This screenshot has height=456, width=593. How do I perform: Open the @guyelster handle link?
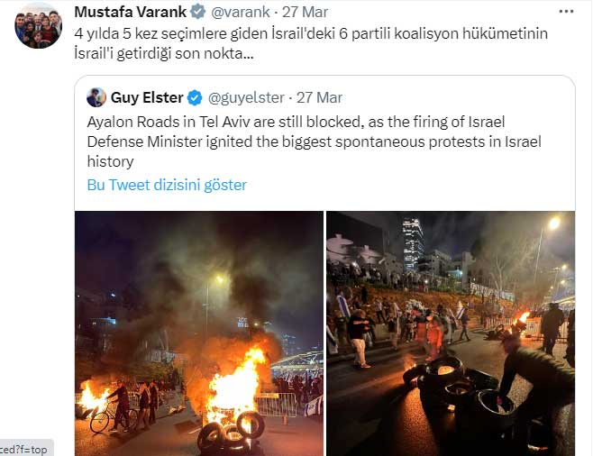tap(246, 97)
